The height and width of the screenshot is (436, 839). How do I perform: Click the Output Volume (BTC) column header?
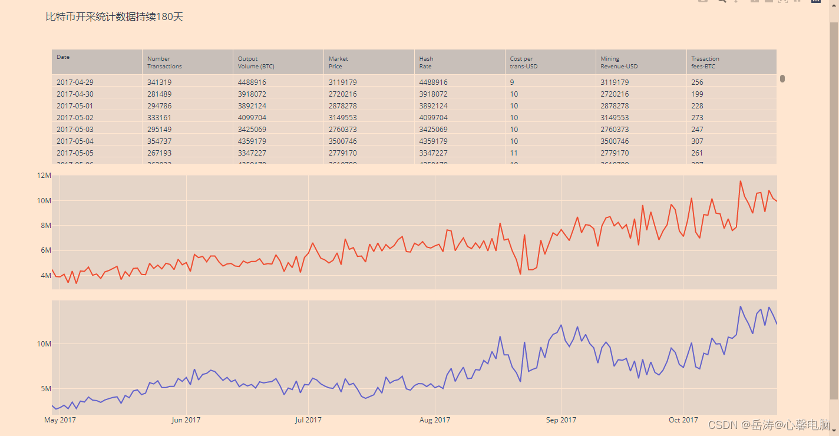pyautogui.click(x=278, y=62)
